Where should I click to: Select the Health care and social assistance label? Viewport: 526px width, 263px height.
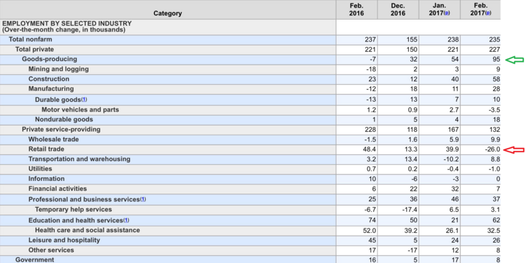point(87,231)
